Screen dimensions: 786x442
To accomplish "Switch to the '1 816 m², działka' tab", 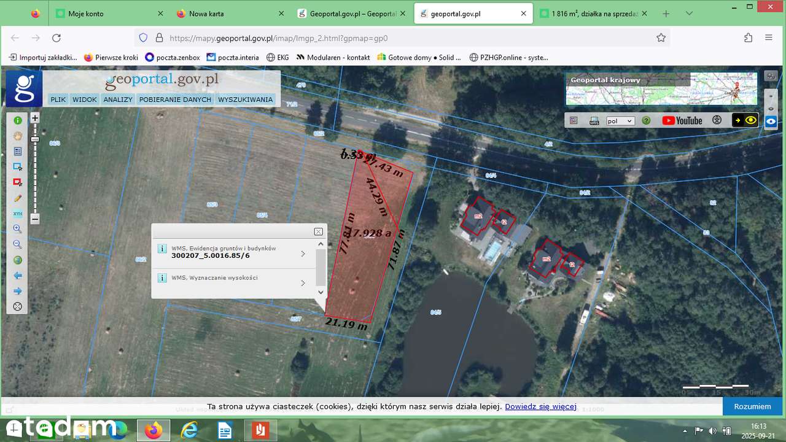I will click(594, 14).
